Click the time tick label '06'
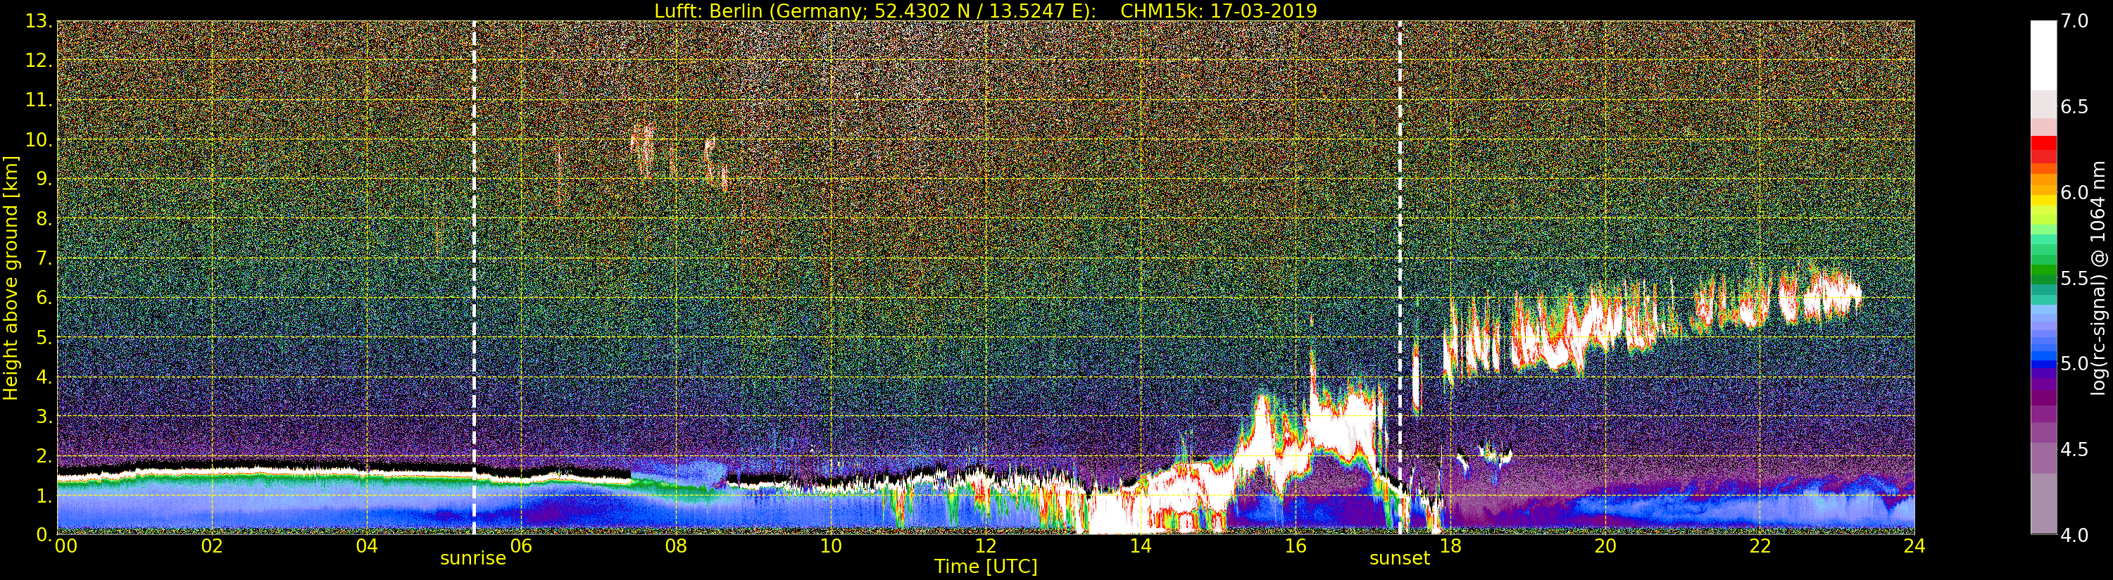2113x580 pixels. (x=522, y=546)
